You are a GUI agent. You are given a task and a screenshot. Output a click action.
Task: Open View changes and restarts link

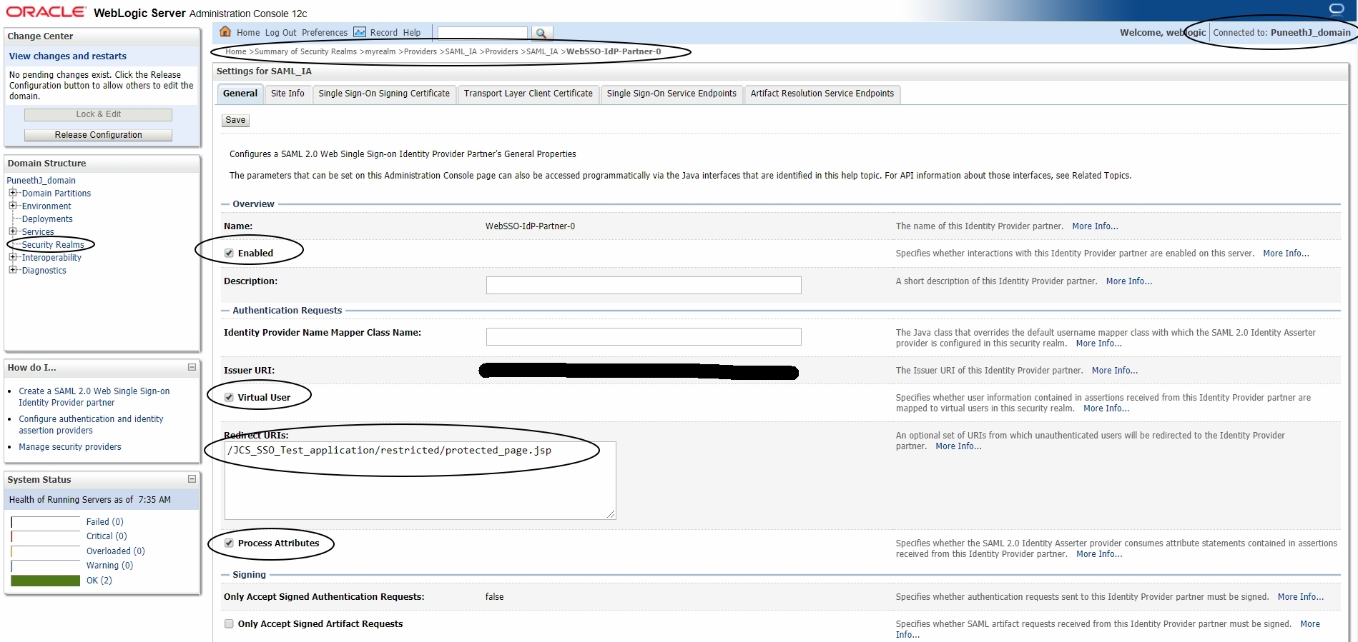point(68,56)
